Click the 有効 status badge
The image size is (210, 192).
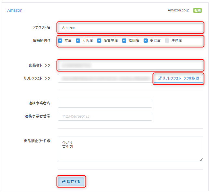(x=197, y=10)
